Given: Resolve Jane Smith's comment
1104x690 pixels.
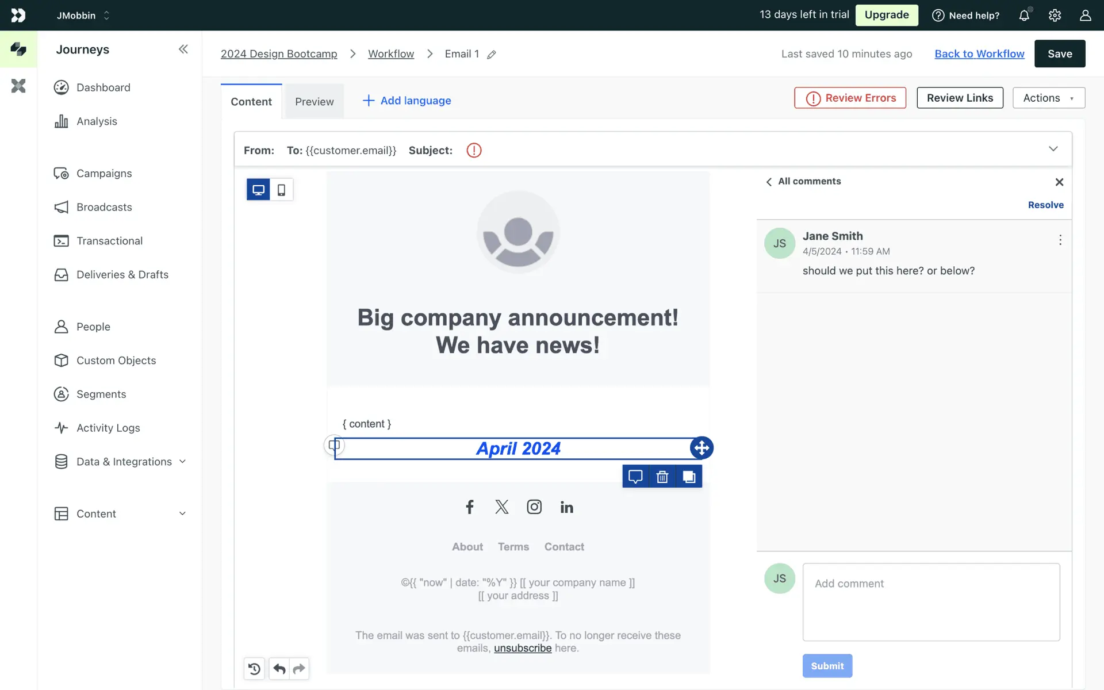Looking at the screenshot, I should click(1045, 205).
